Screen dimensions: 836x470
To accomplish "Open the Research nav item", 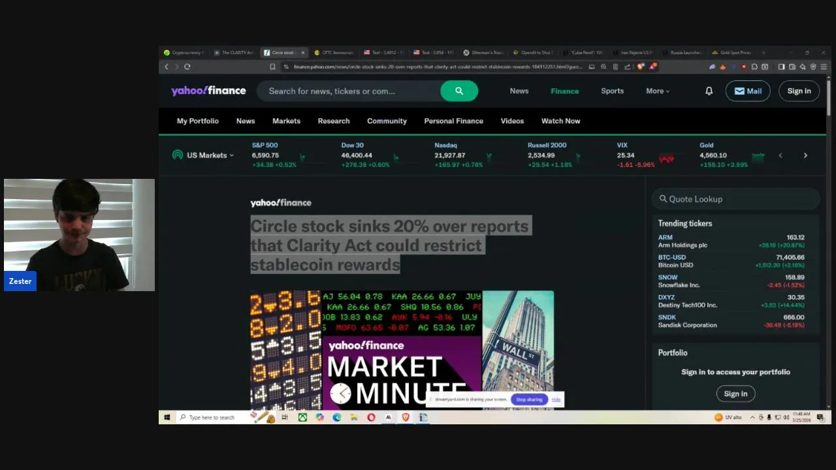I will pyautogui.click(x=334, y=121).
